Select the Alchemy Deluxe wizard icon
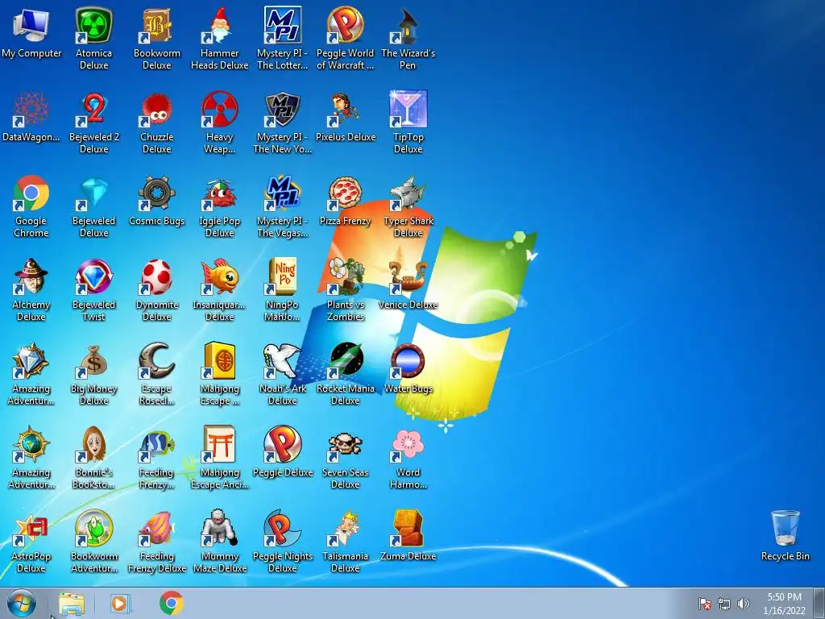825x619 pixels. point(31,277)
